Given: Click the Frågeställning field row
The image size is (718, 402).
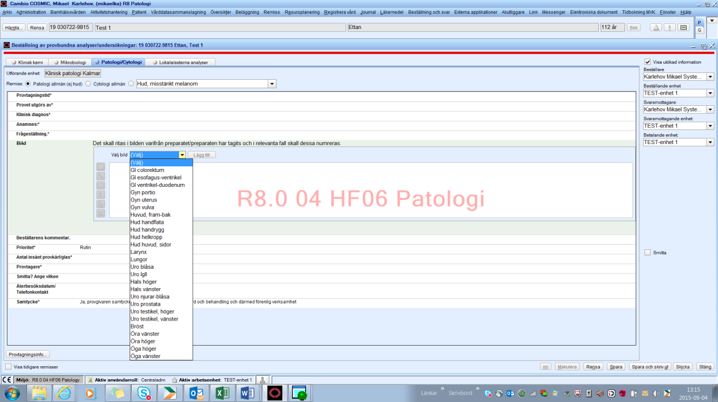Looking at the screenshot, I should 322,134.
